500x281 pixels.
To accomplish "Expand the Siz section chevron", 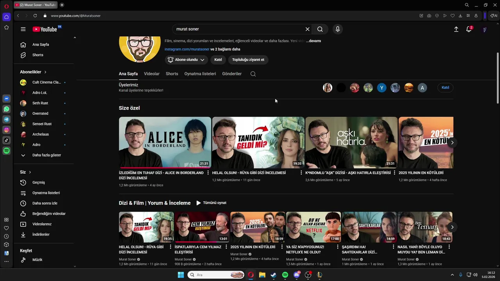I will tap(30, 172).
